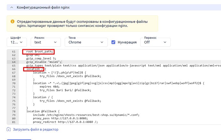Toggle the Нумерация checkbox

click(x=113, y=42)
